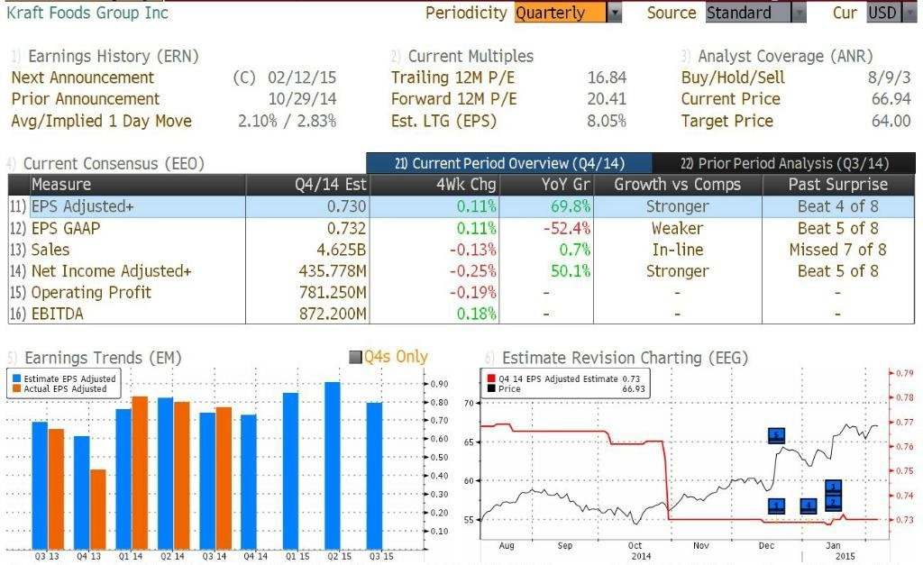Click the Growth vs Comps column header
The height and width of the screenshot is (565, 923).
pos(678,184)
